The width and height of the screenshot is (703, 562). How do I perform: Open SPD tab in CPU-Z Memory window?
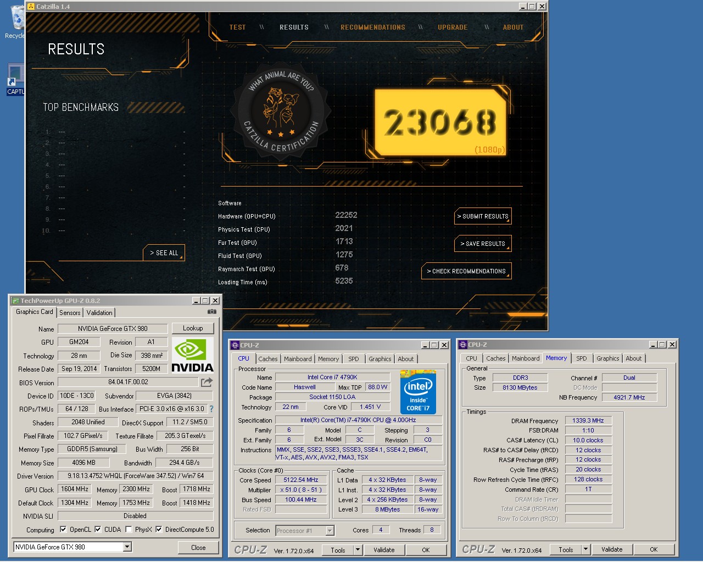[x=581, y=358]
